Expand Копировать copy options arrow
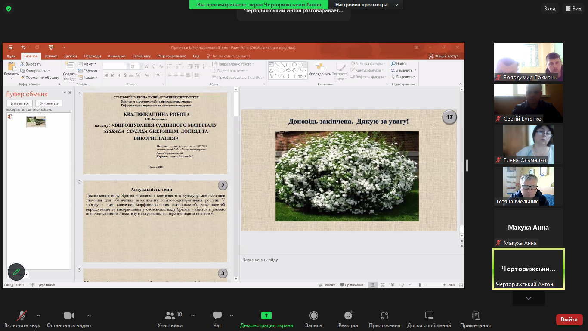 tap(49, 71)
